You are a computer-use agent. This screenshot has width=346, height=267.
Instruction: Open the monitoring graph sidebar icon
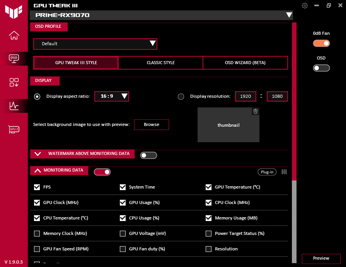(14, 106)
